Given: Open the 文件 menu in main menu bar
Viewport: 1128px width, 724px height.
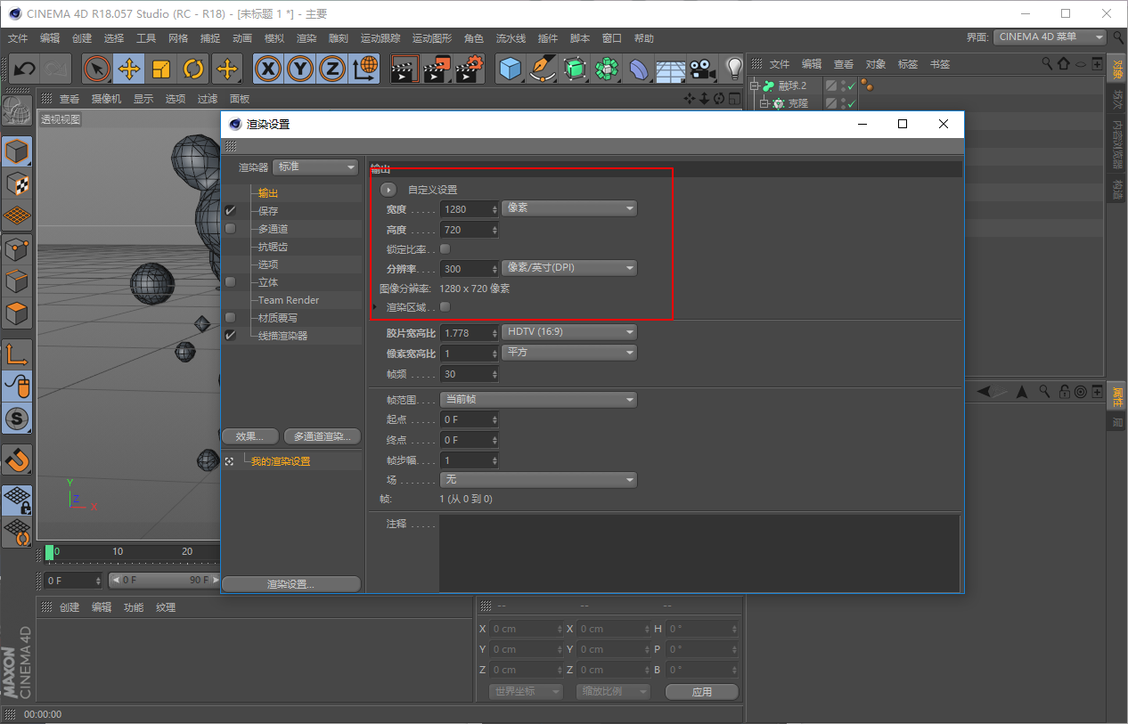Looking at the screenshot, I should 19,38.
